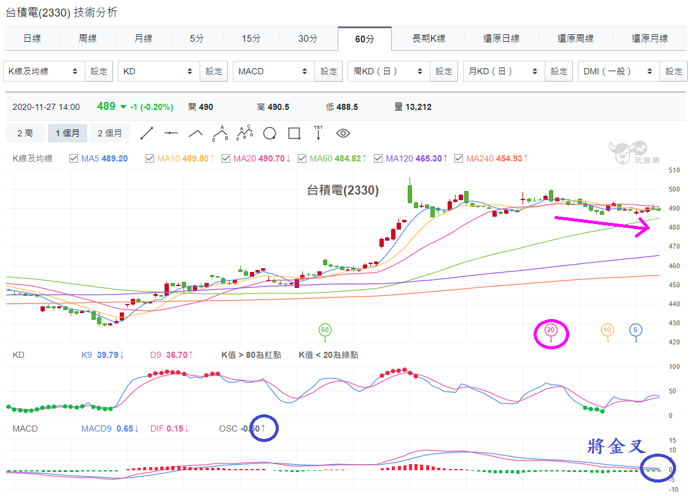The width and height of the screenshot is (700, 496).
Task: Switch to the 30分 tab
Action: [308, 39]
